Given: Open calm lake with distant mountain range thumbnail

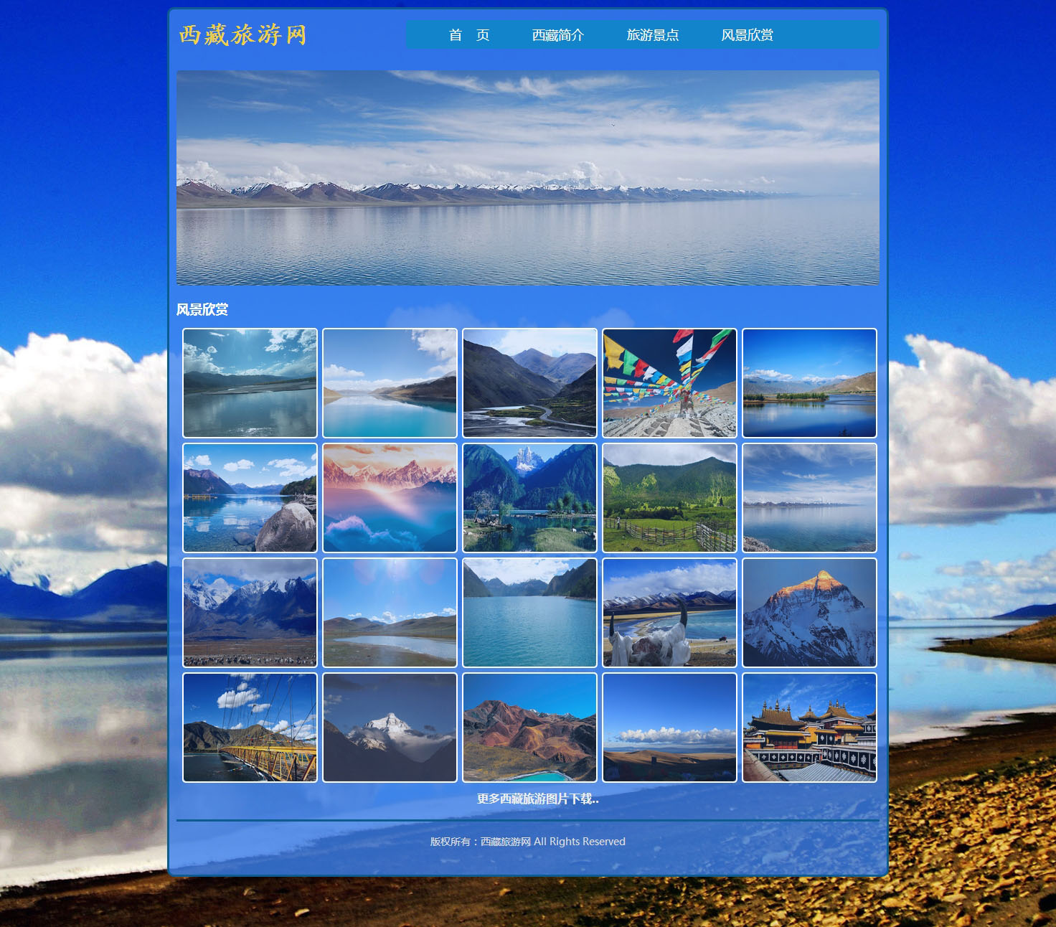Looking at the screenshot, I should (x=809, y=498).
